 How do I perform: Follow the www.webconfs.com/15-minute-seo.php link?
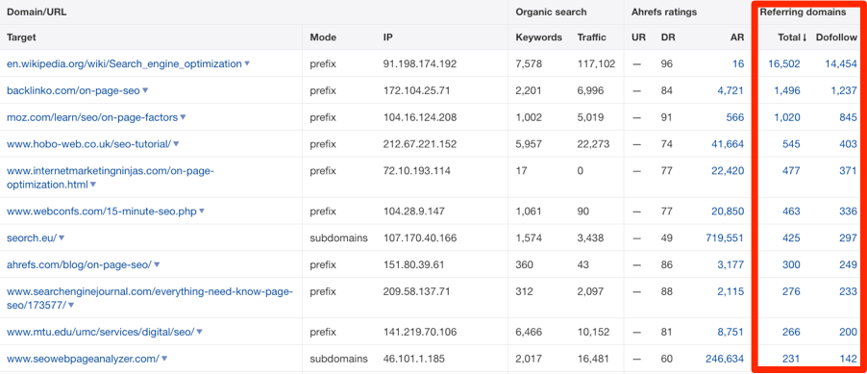[102, 211]
